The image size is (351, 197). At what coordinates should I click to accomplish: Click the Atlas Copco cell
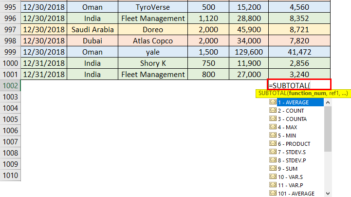tap(153, 40)
